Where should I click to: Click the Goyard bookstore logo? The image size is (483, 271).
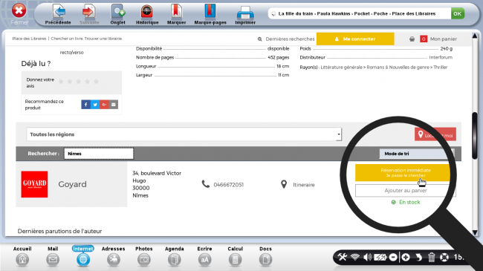[34, 184]
